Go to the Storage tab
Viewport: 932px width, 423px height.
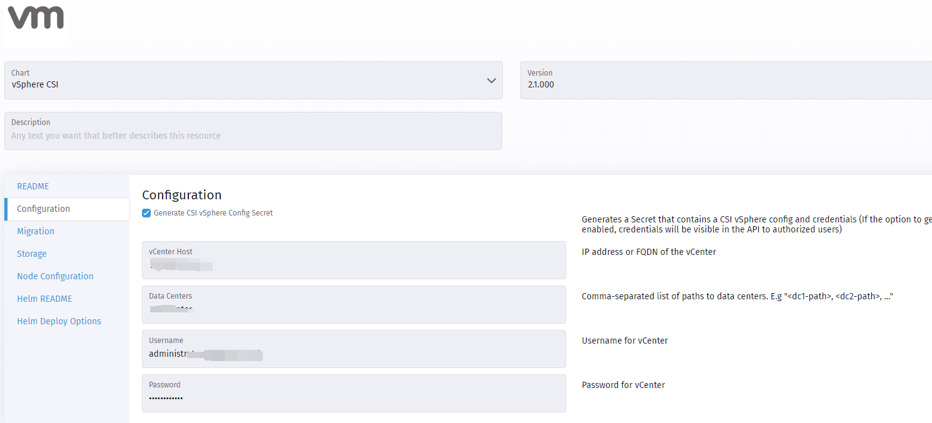[32, 254]
